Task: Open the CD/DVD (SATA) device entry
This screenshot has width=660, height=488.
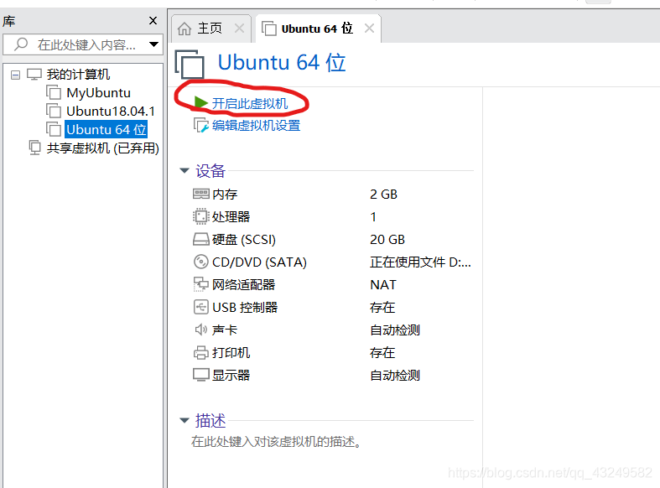Action: pos(259,262)
